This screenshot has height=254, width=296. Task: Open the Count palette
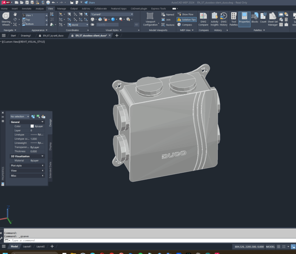[x=263, y=18]
